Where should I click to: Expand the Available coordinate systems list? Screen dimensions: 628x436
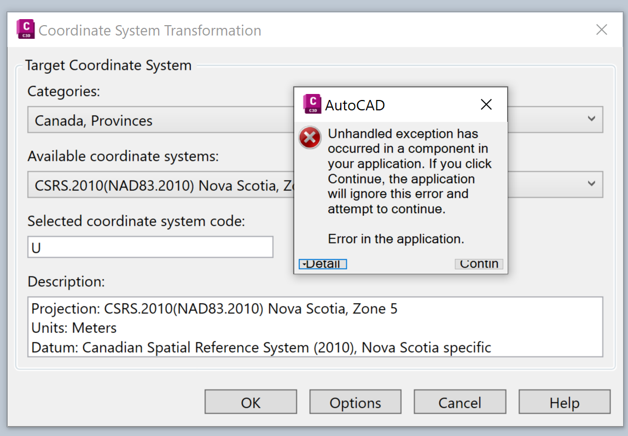tap(592, 185)
